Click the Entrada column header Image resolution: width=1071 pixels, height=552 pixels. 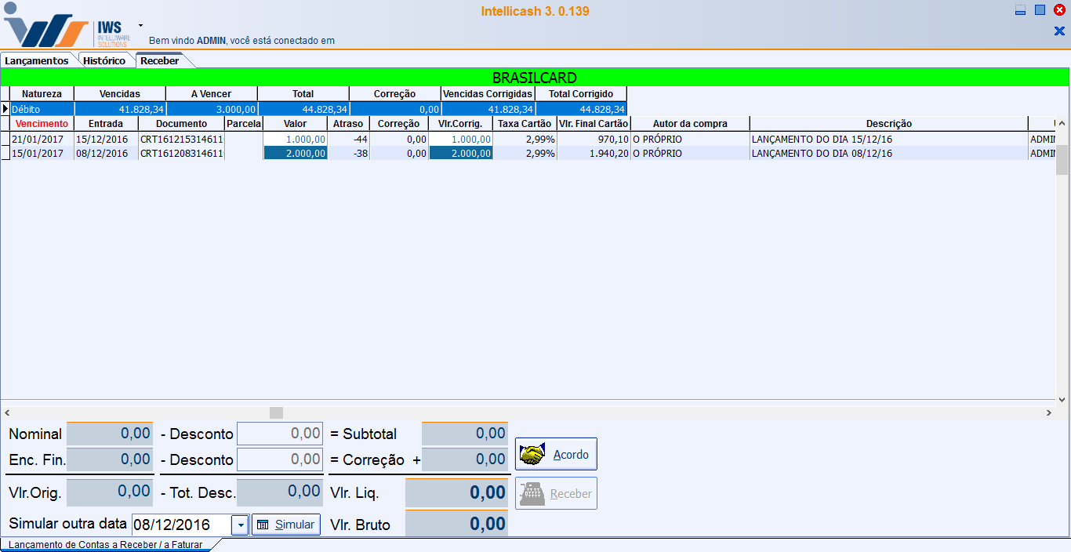pyautogui.click(x=106, y=124)
